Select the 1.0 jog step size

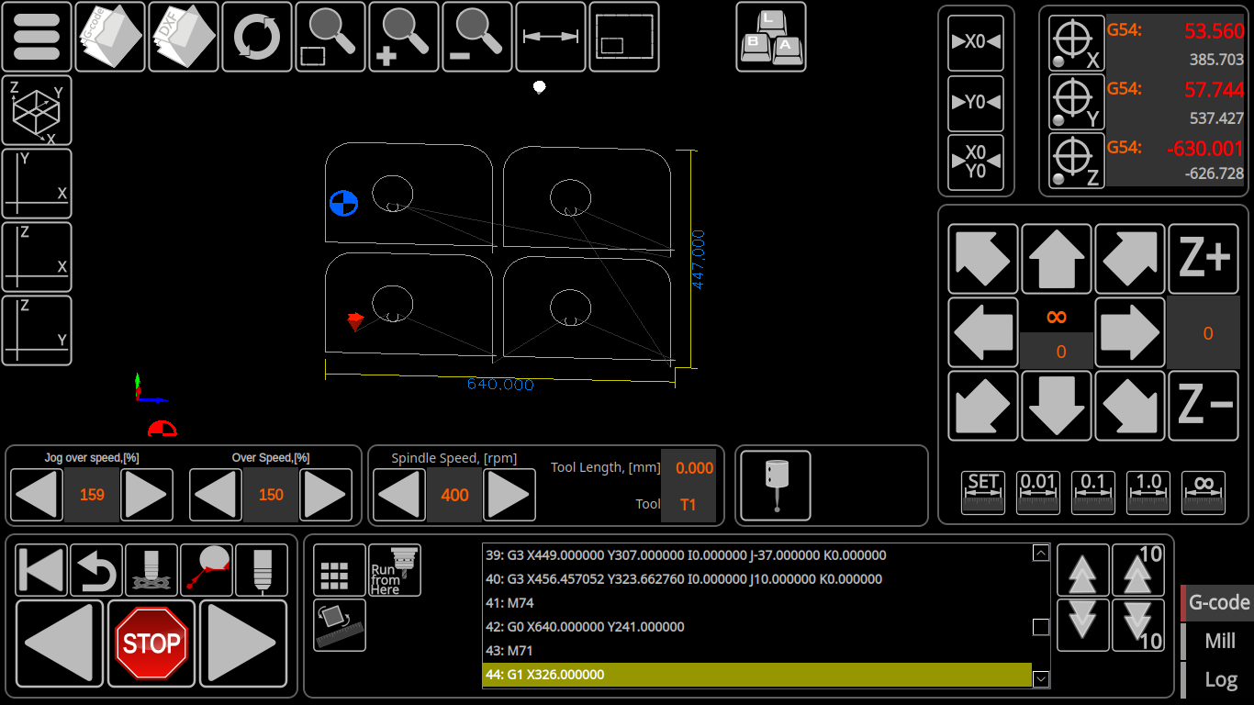click(x=1148, y=493)
